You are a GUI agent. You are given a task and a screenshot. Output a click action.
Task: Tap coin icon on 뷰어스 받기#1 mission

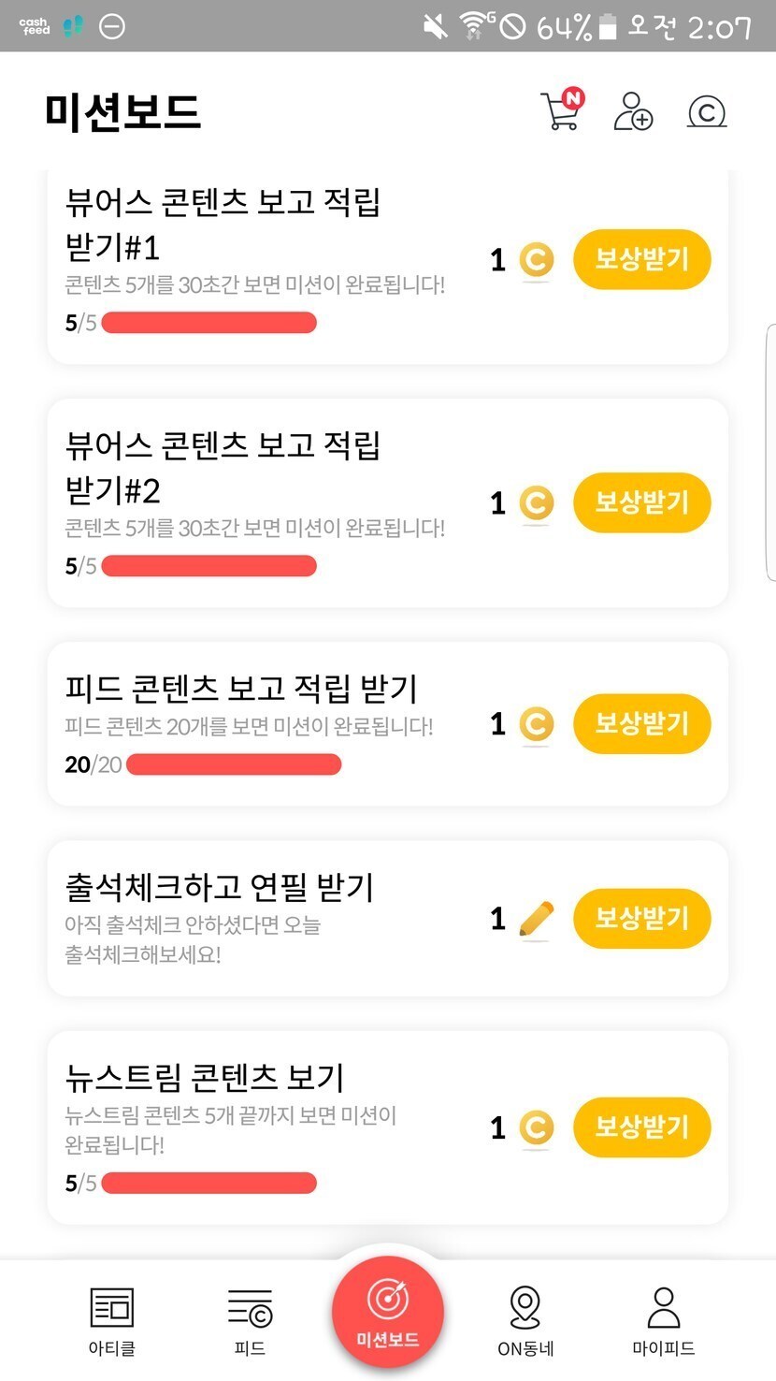point(536,259)
